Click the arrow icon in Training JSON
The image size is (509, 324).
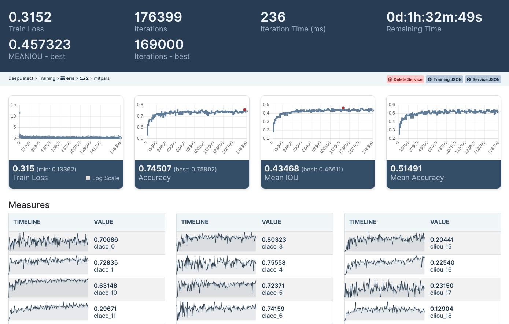point(429,79)
